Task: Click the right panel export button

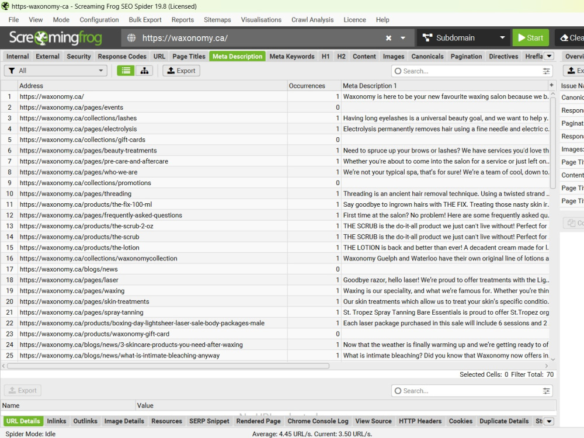Action: tap(574, 71)
